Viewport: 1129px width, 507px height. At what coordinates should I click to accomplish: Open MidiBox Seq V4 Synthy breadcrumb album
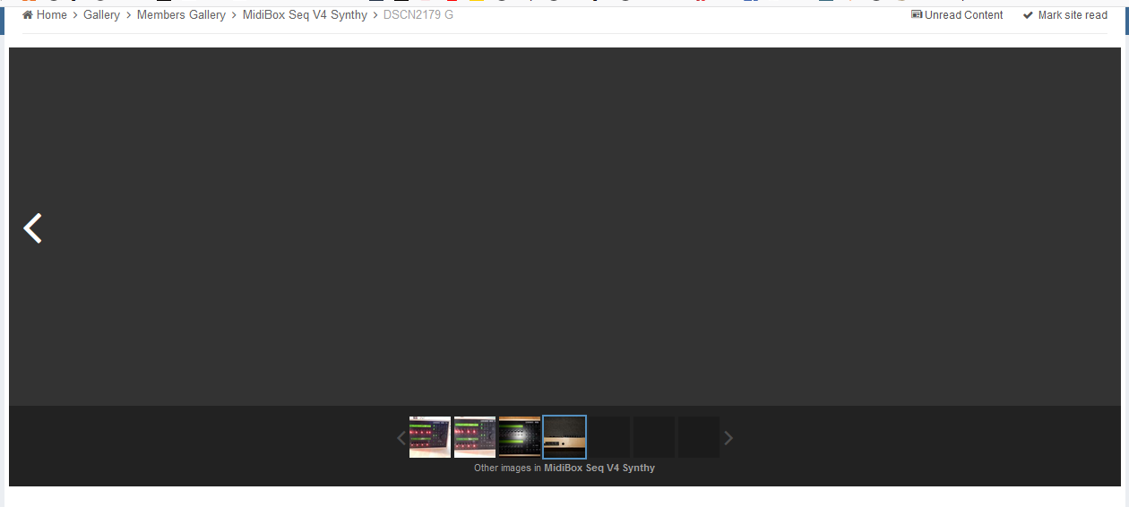click(x=305, y=15)
